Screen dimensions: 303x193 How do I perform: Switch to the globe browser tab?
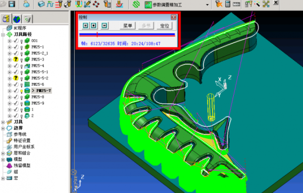(17, 19)
